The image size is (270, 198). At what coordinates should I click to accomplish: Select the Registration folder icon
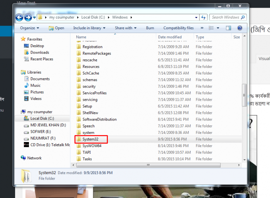click(x=79, y=47)
